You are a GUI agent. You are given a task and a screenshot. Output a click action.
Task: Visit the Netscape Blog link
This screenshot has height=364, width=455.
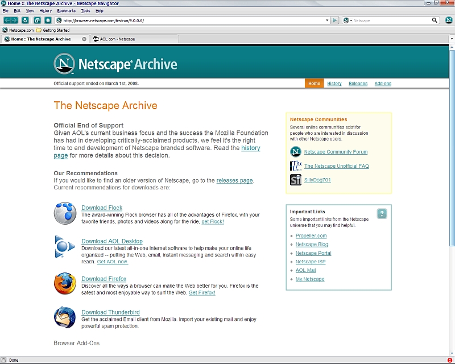coord(312,245)
